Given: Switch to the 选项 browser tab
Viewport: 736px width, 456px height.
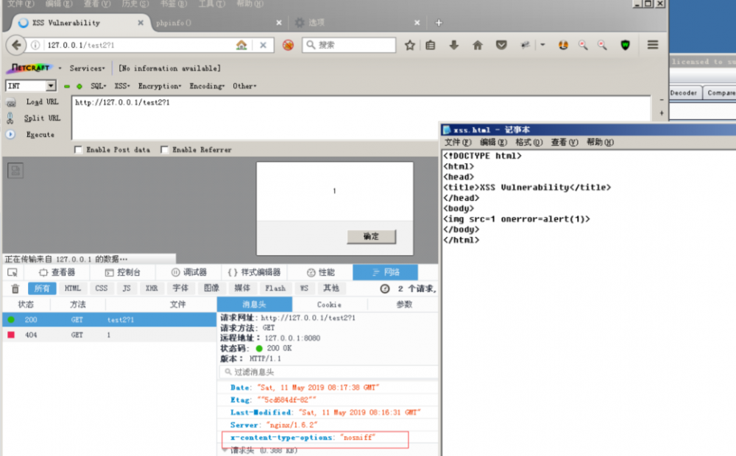Looking at the screenshot, I should click(357, 23).
